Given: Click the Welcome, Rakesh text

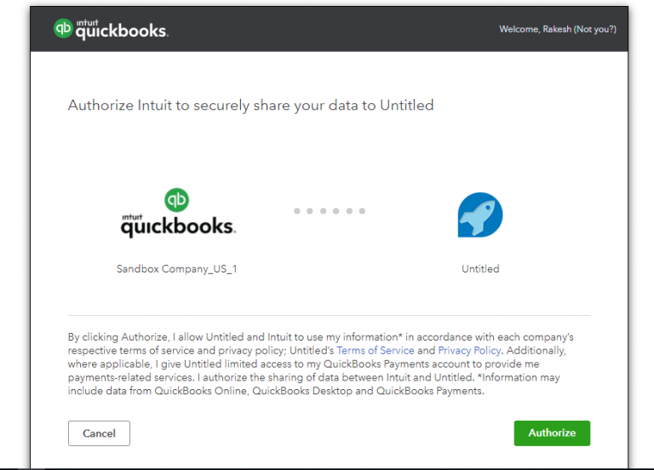Looking at the screenshot, I should pos(535,29).
